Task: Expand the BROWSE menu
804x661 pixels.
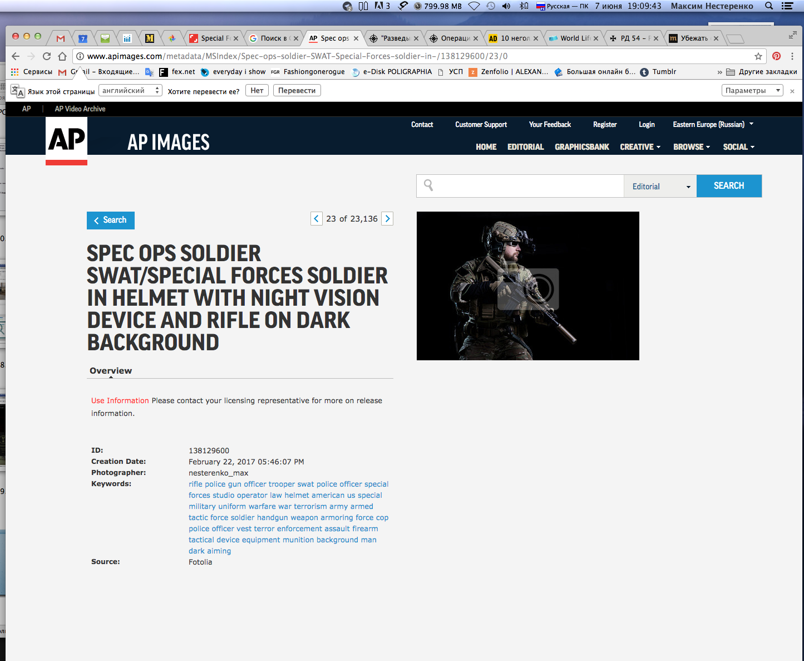Action: coord(692,147)
